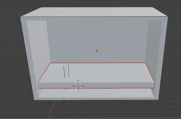
Task: Select the outer cabinet box top face
Action: point(94,12)
